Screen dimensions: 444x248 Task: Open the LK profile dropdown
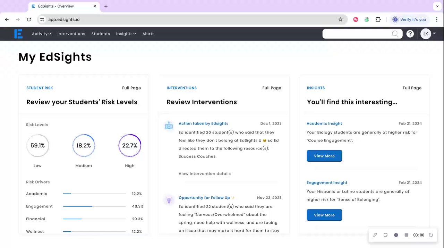tap(428, 34)
